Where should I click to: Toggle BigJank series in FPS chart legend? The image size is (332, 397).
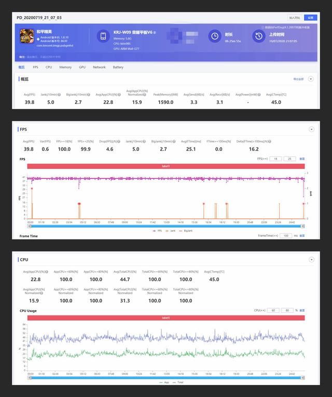pos(186,231)
